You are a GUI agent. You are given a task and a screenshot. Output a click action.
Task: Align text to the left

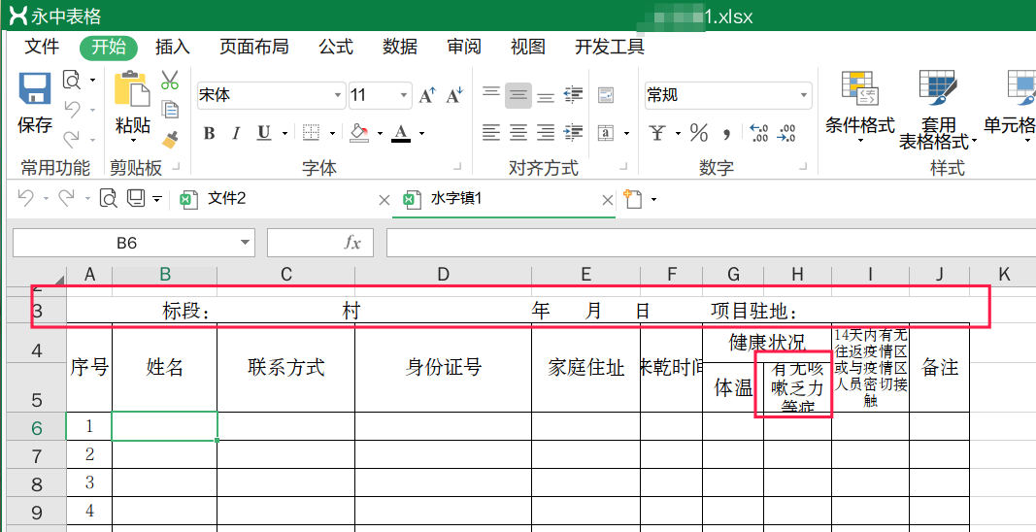pyautogui.click(x=491, y=132)
